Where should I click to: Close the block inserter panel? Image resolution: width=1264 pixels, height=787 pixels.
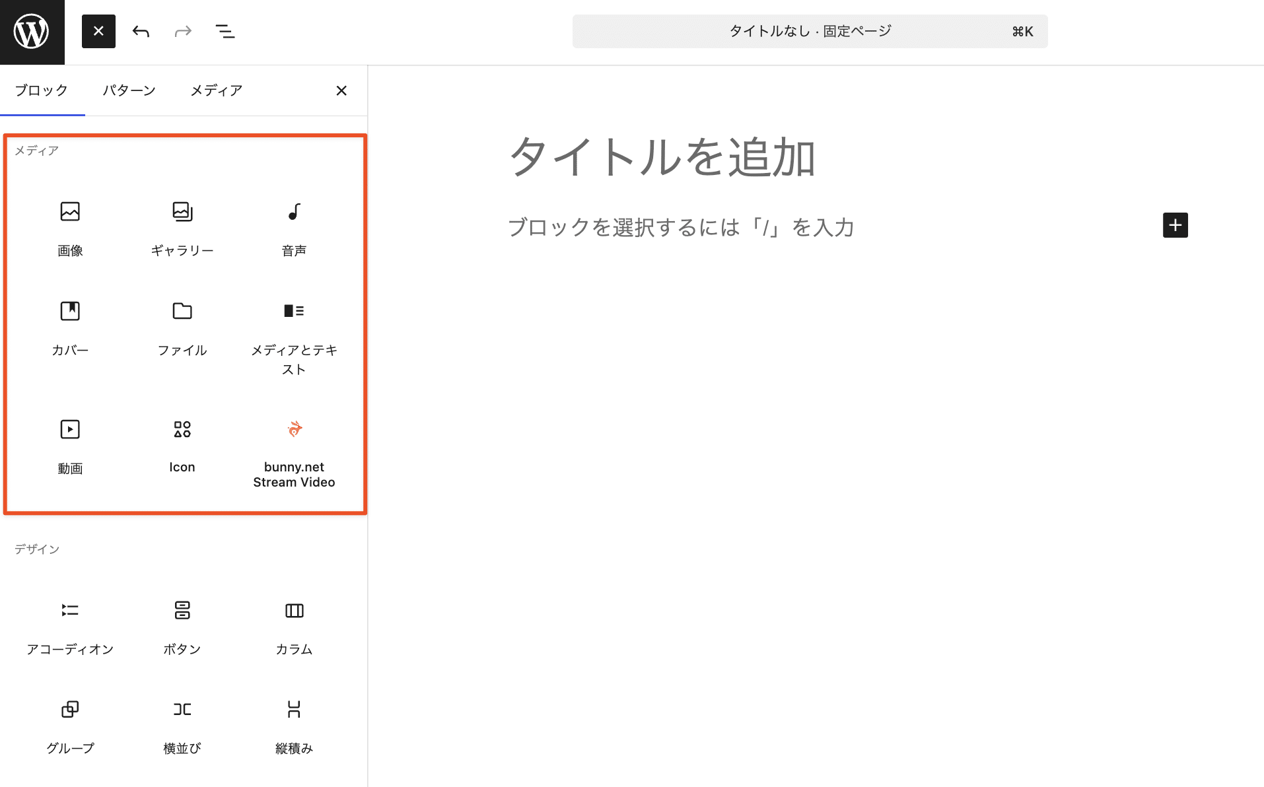click(341, 90)
